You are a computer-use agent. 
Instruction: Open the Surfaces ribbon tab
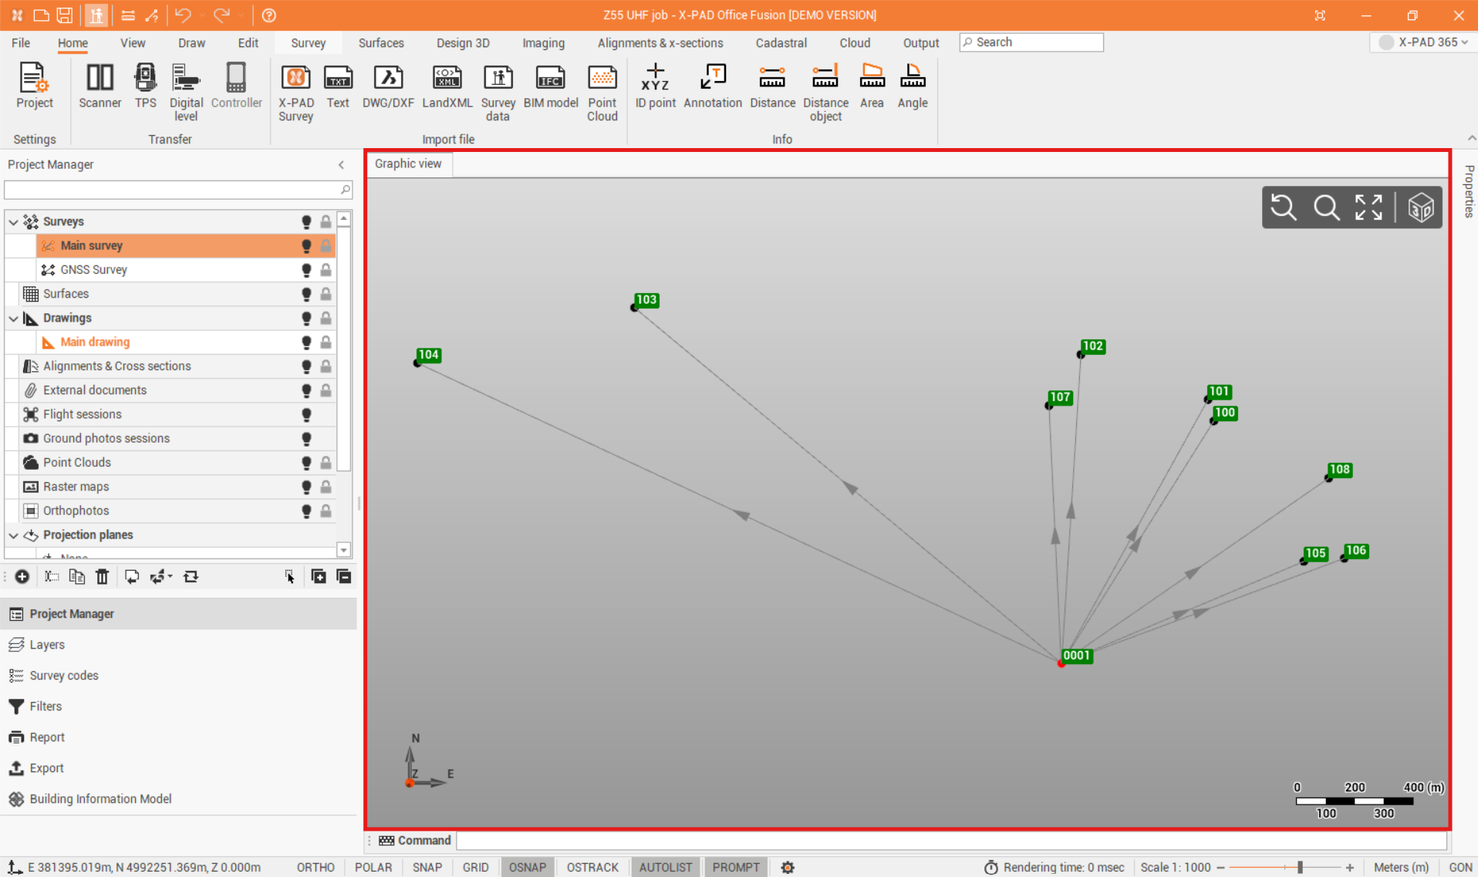tap(381, 43)
